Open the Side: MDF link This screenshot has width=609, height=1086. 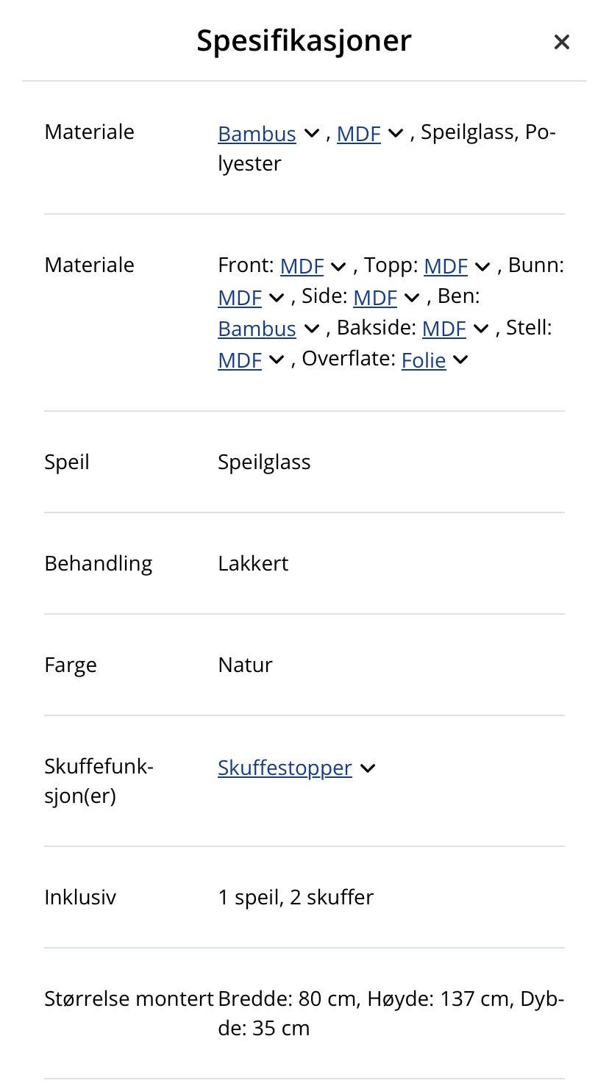375,298
